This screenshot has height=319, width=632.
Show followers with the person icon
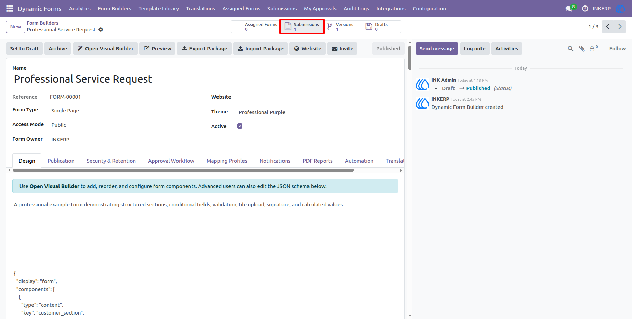(x=594, y=48)
